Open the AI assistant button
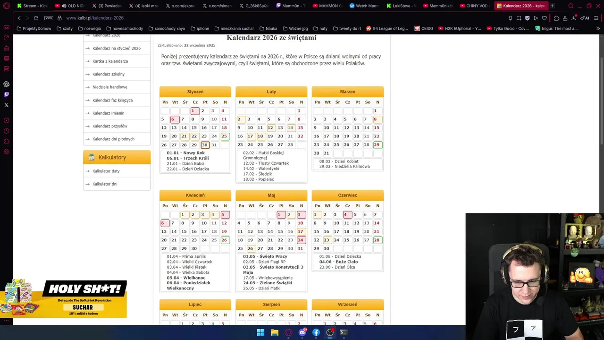This screenshot has width=604, height=340. point(584,18)
